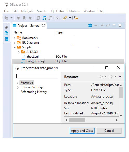The image size is (129, 152).
Task: Open the Navigate menu
Action: 27,11
